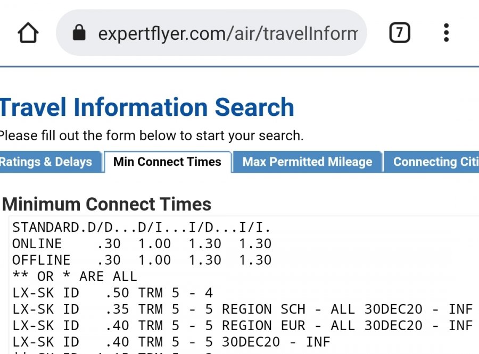Click the '** OR * ARE ALL' line
Image resolution: width=479 pixels, height=354 pixels.
[75, 276]
